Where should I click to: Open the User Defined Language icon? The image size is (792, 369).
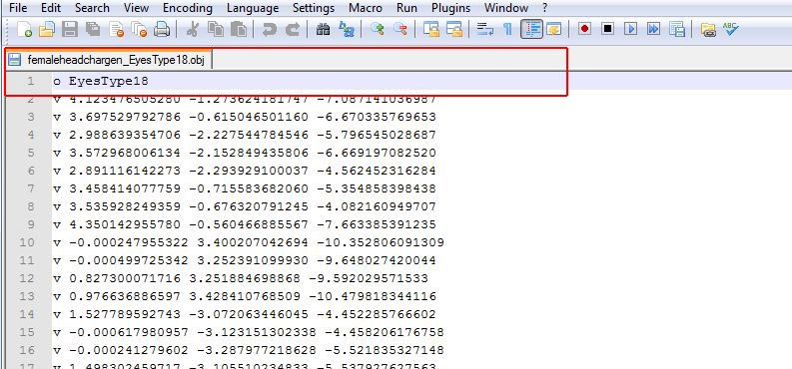click(554, 29)
